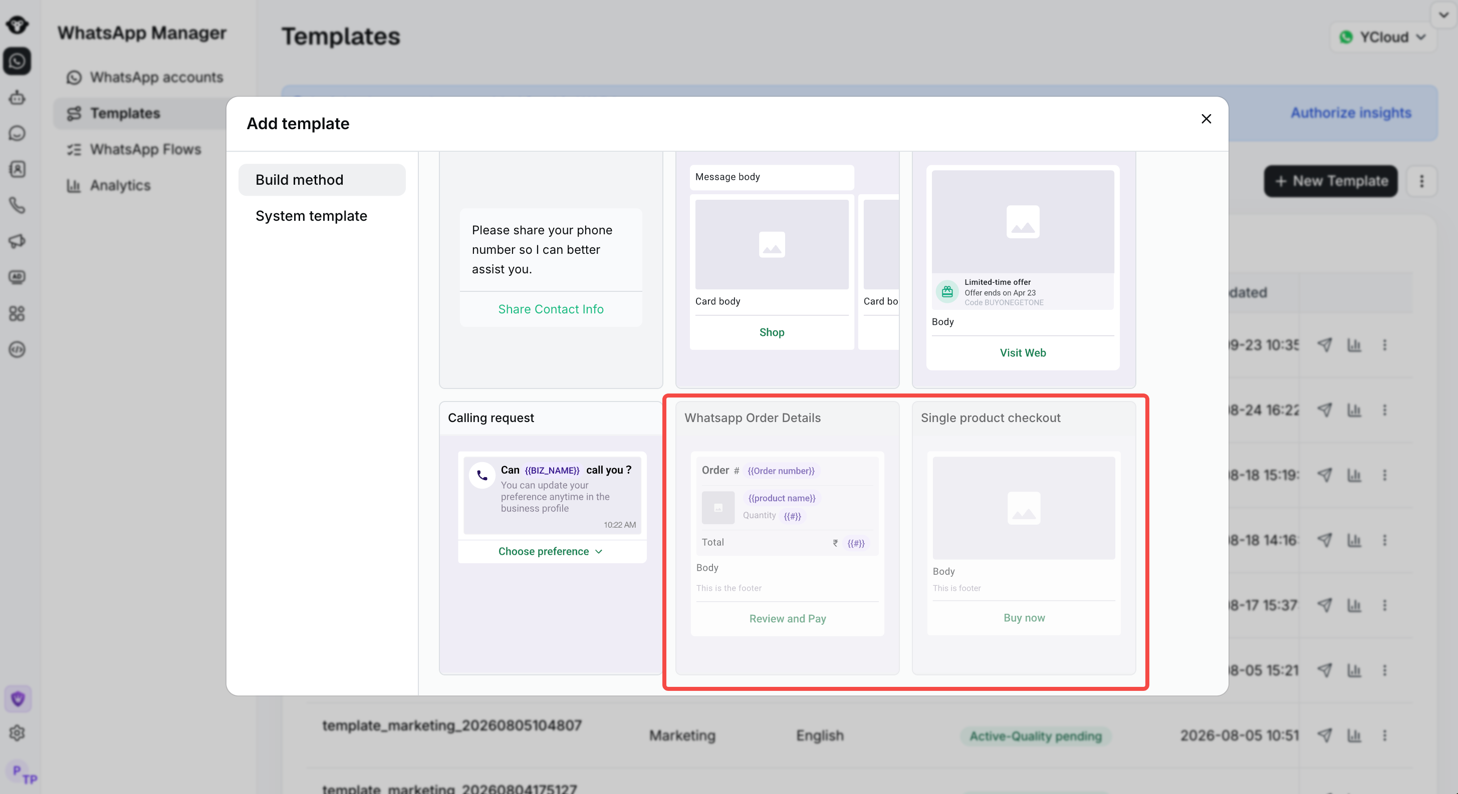1458x794 pixels.
Task: Select the System template tab
Action: [322, 216]
